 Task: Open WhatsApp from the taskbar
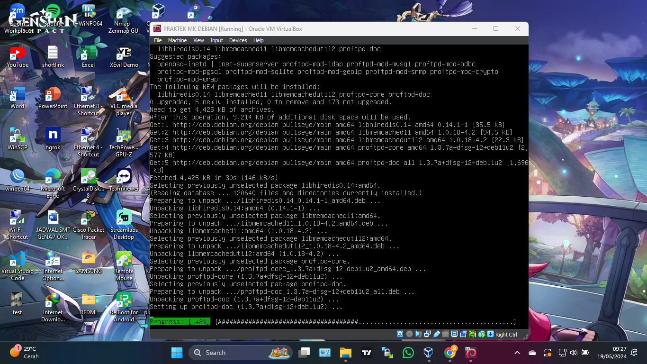pos(408,353)
